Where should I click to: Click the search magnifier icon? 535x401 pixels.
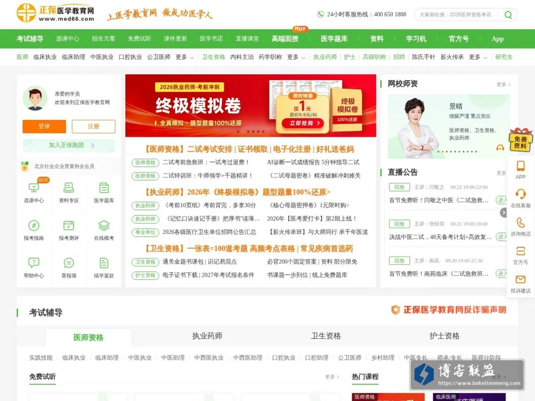[x=508, y=15]
